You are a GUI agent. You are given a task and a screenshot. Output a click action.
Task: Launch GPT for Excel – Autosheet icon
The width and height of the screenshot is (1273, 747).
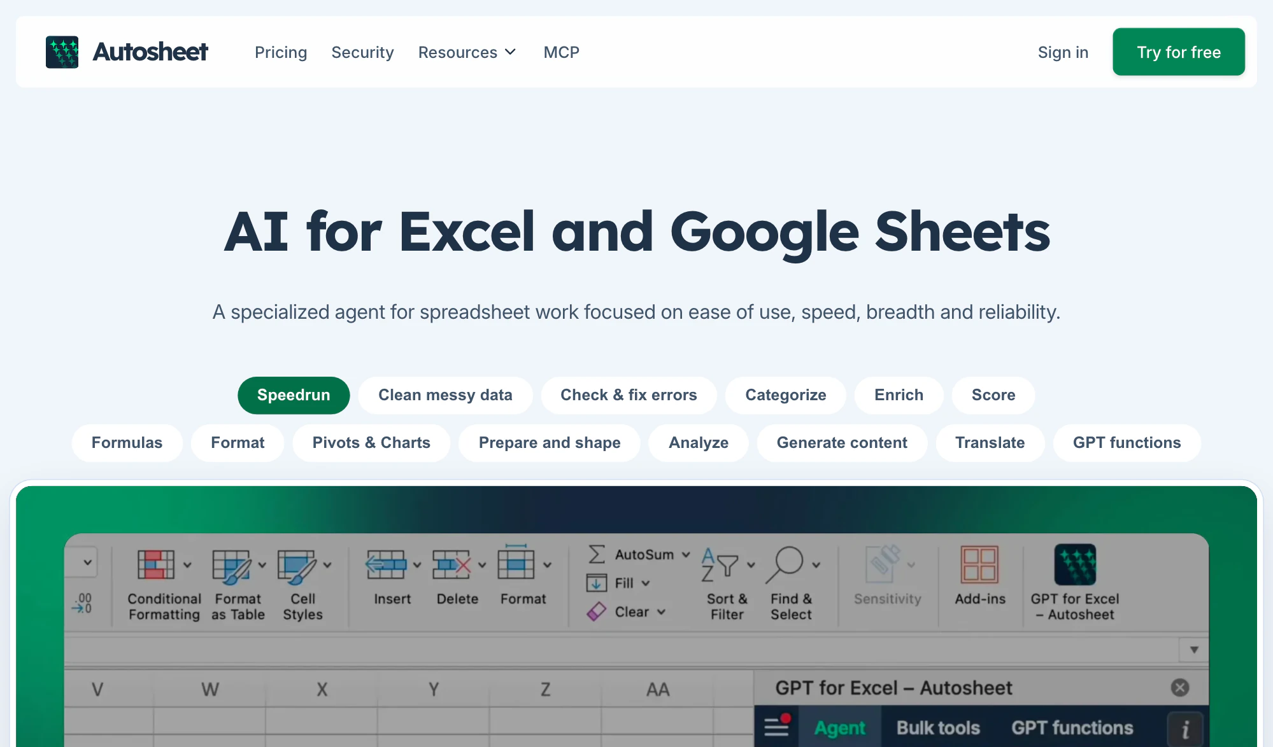tap(1075, 564)
